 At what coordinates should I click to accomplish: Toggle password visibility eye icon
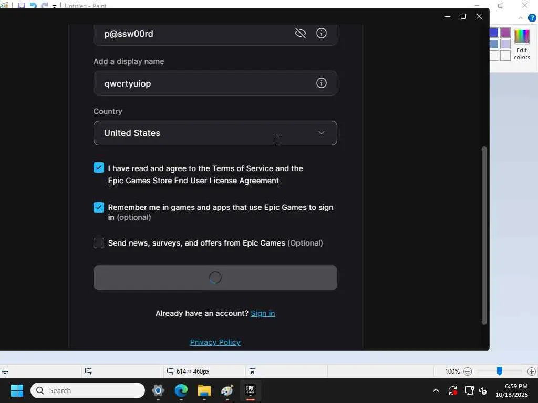click(300, 33)
